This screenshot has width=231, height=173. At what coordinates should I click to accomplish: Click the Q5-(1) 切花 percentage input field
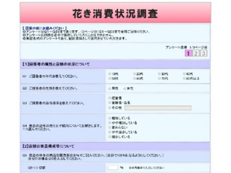point(113,168)
